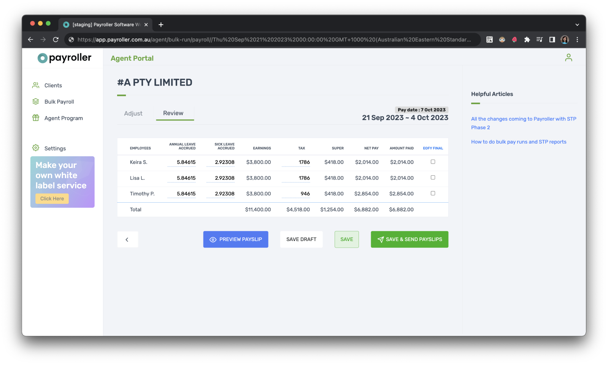Click the browser address bar URL
Screen dimensions: 608x365
point(274,40)
